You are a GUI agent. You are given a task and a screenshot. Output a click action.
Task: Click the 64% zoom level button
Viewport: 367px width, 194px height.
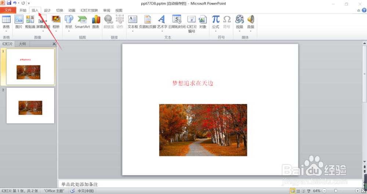pos(317,191)
